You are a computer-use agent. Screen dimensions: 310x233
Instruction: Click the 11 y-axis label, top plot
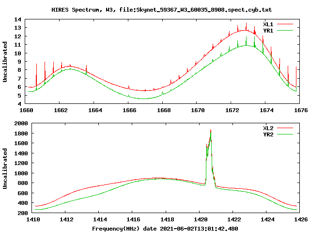point(17,45)
